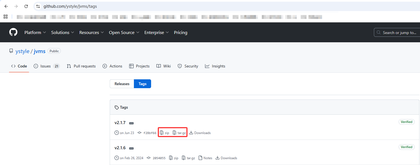This screenshot has height=165, width=420.
Task: Open v2.1.6 Downloads link
Action: click(x=226, y=158)
